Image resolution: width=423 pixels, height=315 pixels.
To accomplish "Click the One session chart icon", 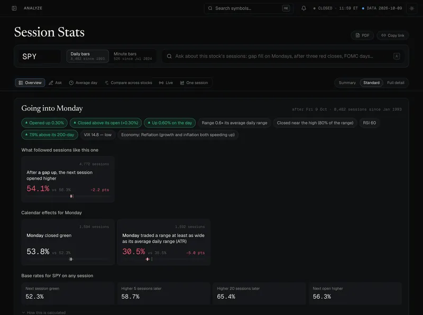I will (x=182, y=83).
